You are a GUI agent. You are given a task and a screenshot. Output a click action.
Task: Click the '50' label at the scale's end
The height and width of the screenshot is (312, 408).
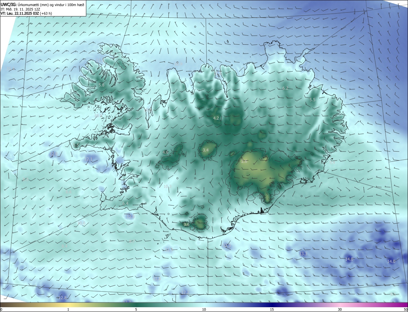[405, 309]
